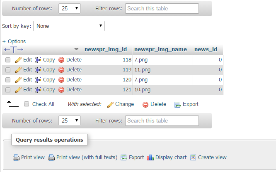Enable the Check All checkbox
This screenshot has height=172, width=276.
click(27, 104)
